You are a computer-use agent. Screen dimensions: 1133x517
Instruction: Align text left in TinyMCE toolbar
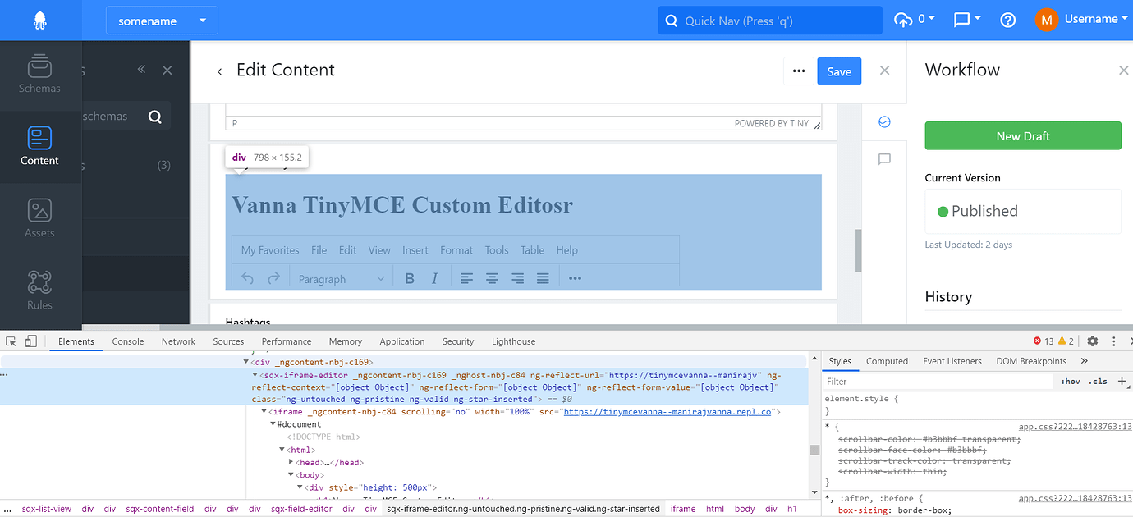[x=466, y=279]
